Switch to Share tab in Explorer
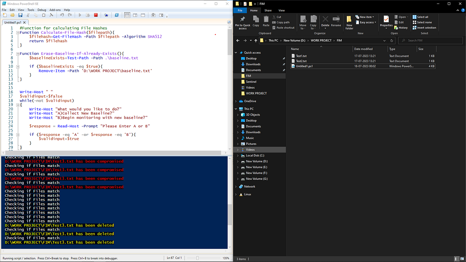 pos(268,10)
